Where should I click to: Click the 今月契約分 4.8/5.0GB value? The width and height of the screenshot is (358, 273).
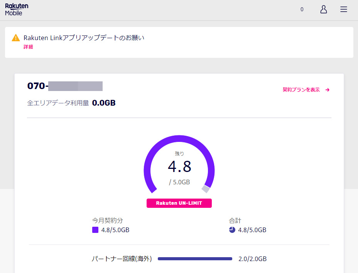coord(115,230)
